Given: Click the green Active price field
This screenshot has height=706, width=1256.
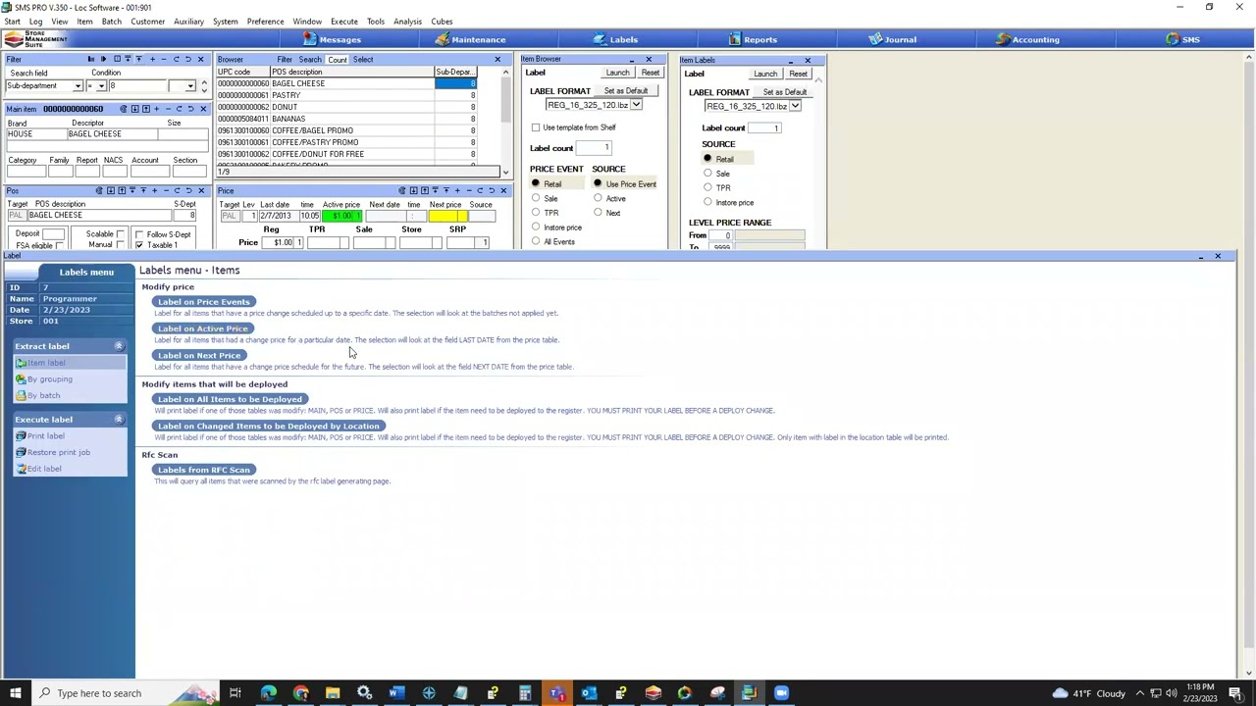Looking at the screenshot, I should point(342,216).
